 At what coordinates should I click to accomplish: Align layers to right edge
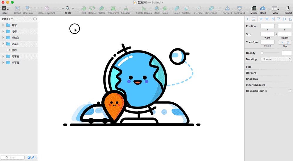coord(273,19)
